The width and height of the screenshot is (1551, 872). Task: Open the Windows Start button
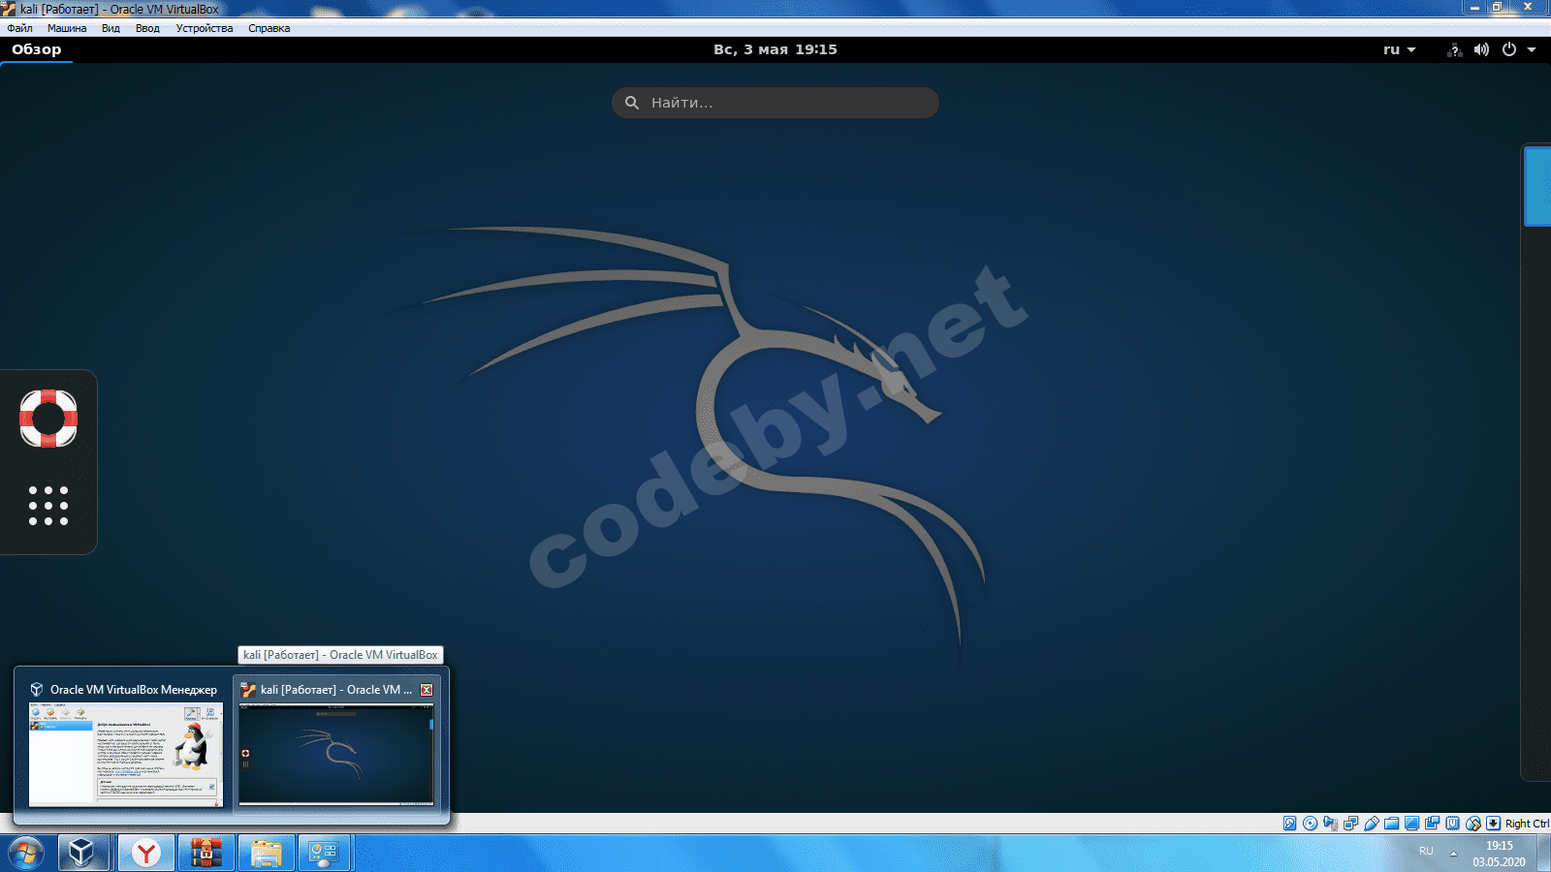coord(26,854)
